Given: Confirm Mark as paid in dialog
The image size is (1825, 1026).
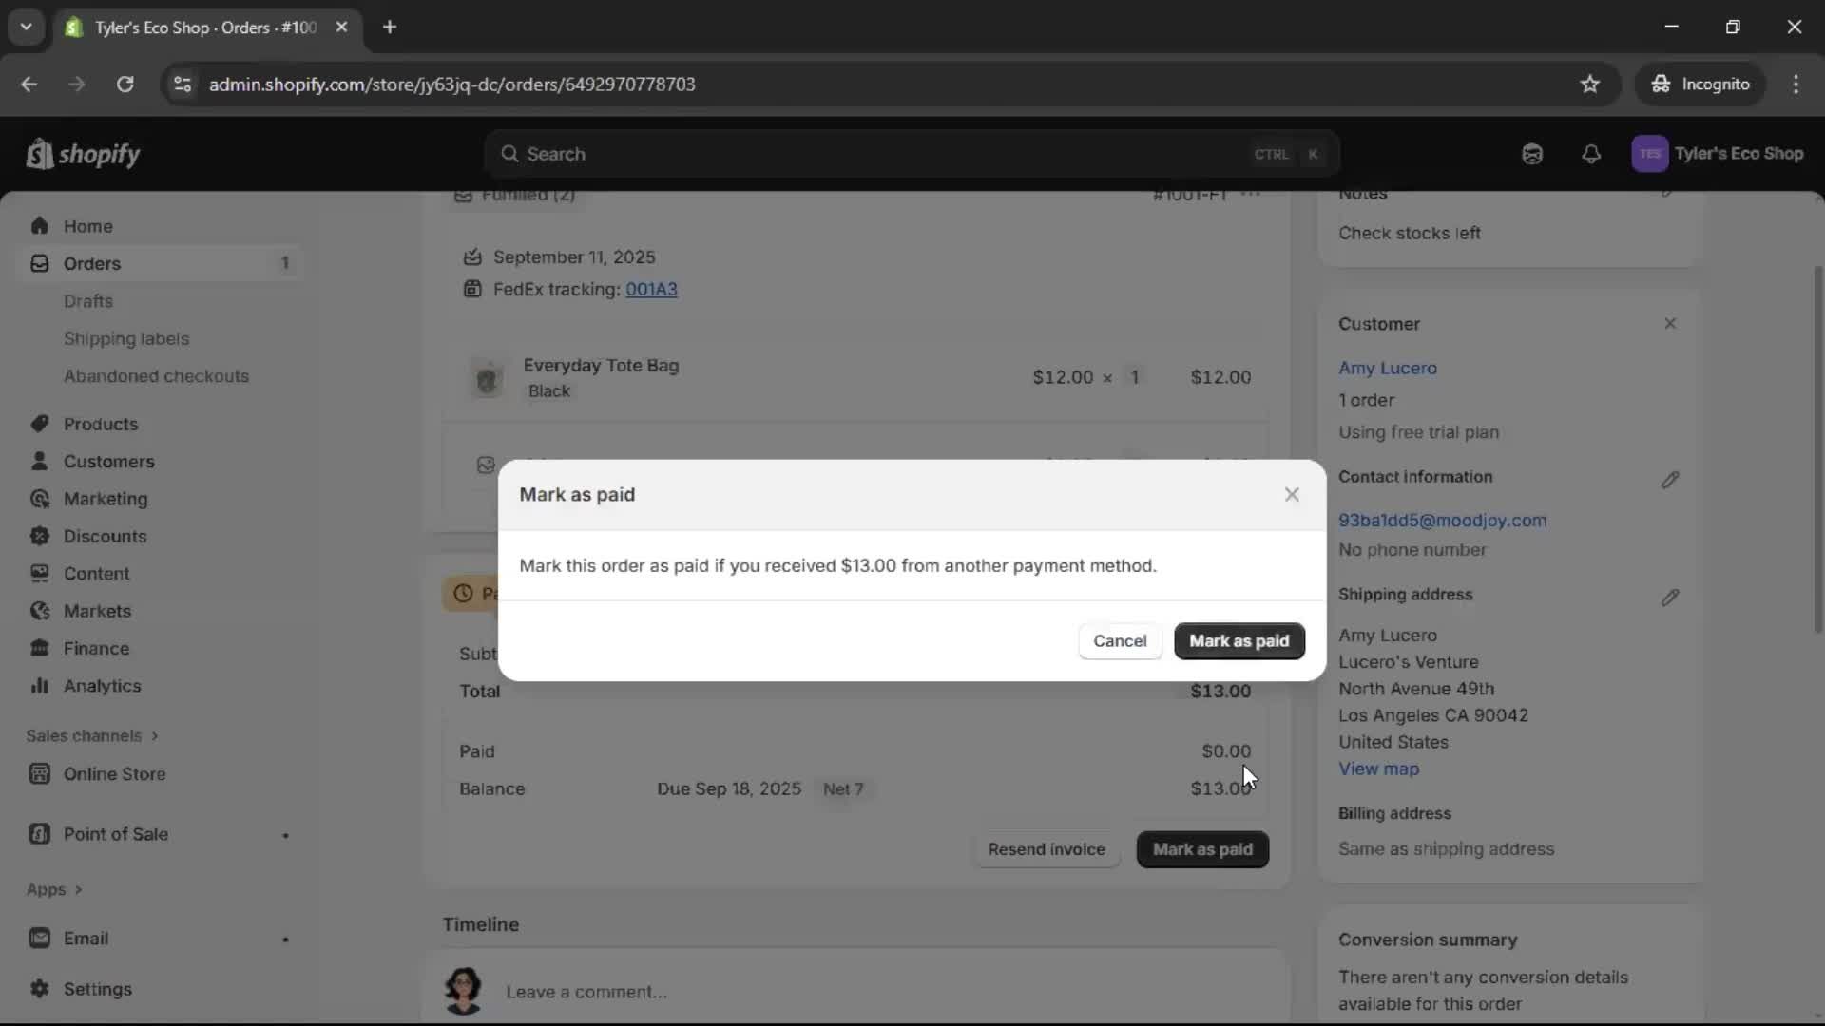Looking at the screenshot, I should click(x=1239, y=640).
